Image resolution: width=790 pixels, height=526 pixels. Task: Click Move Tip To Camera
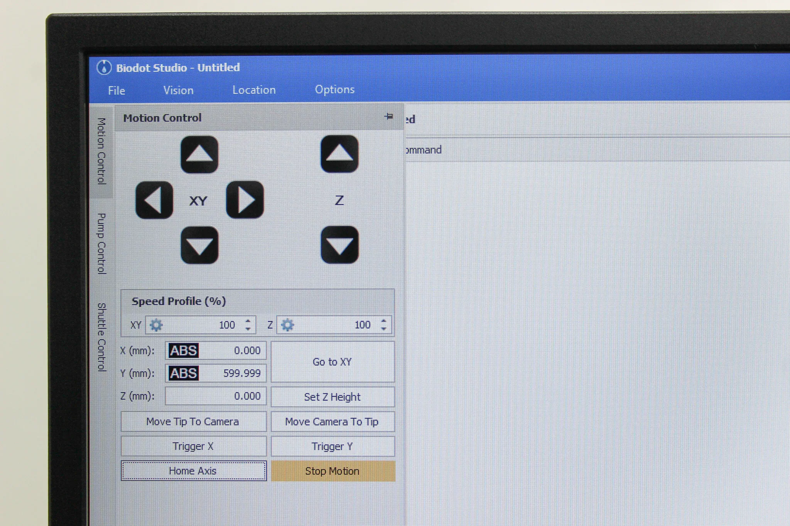pos(193,422)
